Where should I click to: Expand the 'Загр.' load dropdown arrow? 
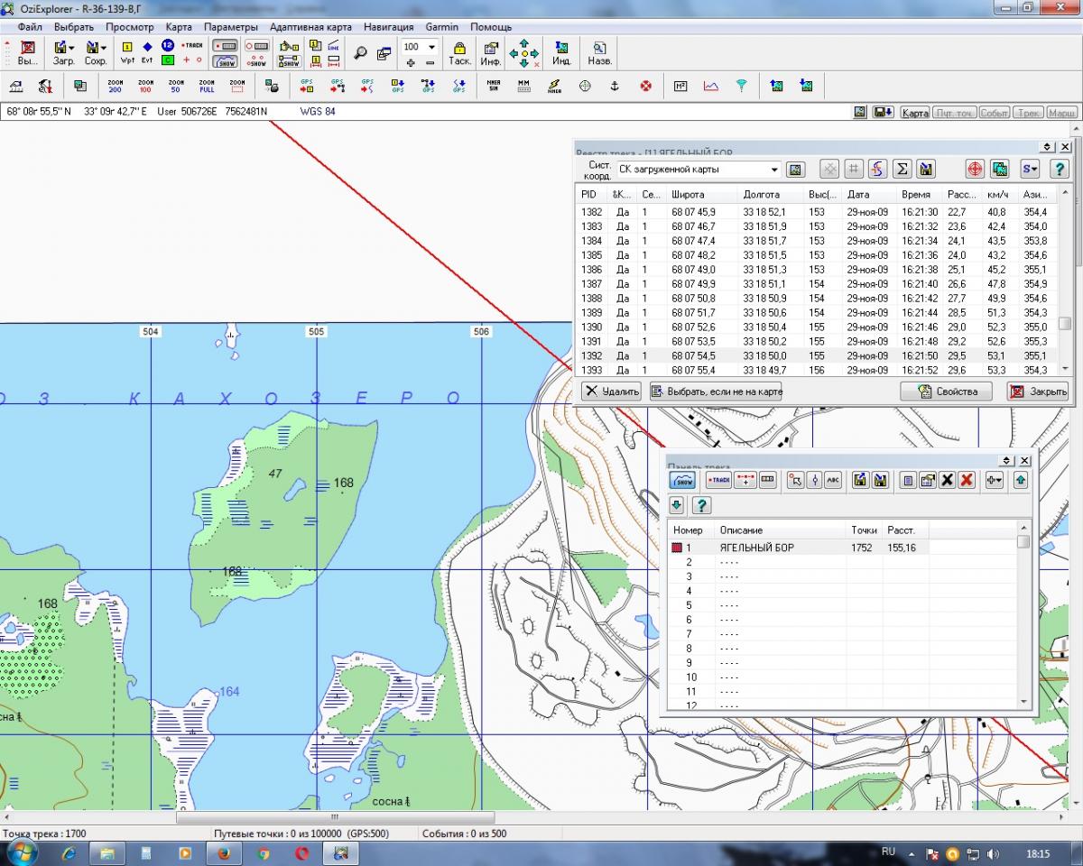point(71,48)
